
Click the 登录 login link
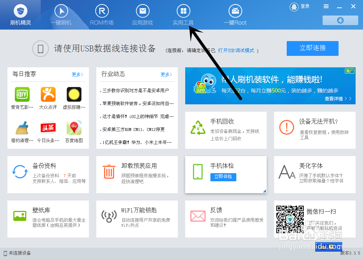pyautogui.click(x=305, y=6)
